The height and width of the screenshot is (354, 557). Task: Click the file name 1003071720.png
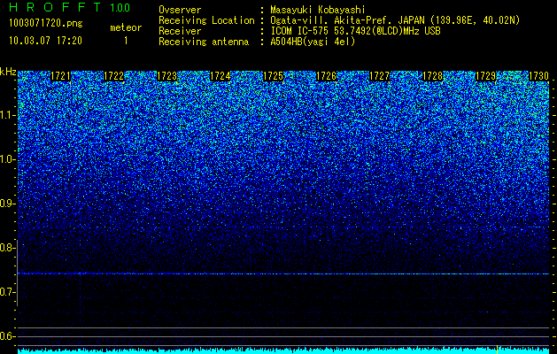[46, 23]
